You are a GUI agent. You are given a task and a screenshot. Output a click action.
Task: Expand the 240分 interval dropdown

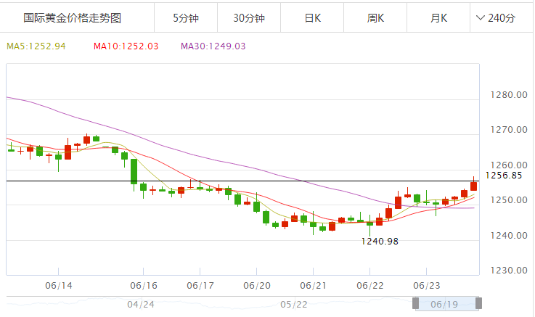coord(501,18)
